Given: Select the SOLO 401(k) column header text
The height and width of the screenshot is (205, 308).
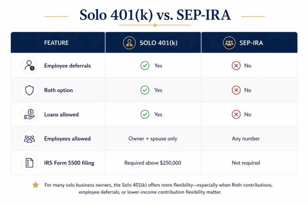Looking at the screenshot, I should [159, 43].
